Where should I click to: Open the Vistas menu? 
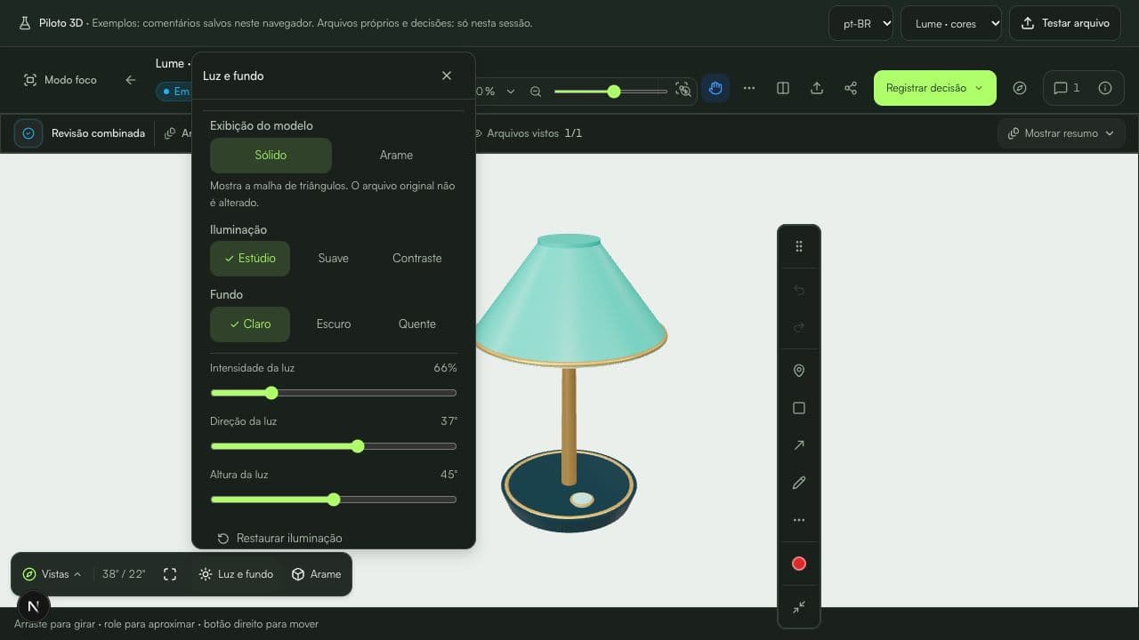coord(53,574)
